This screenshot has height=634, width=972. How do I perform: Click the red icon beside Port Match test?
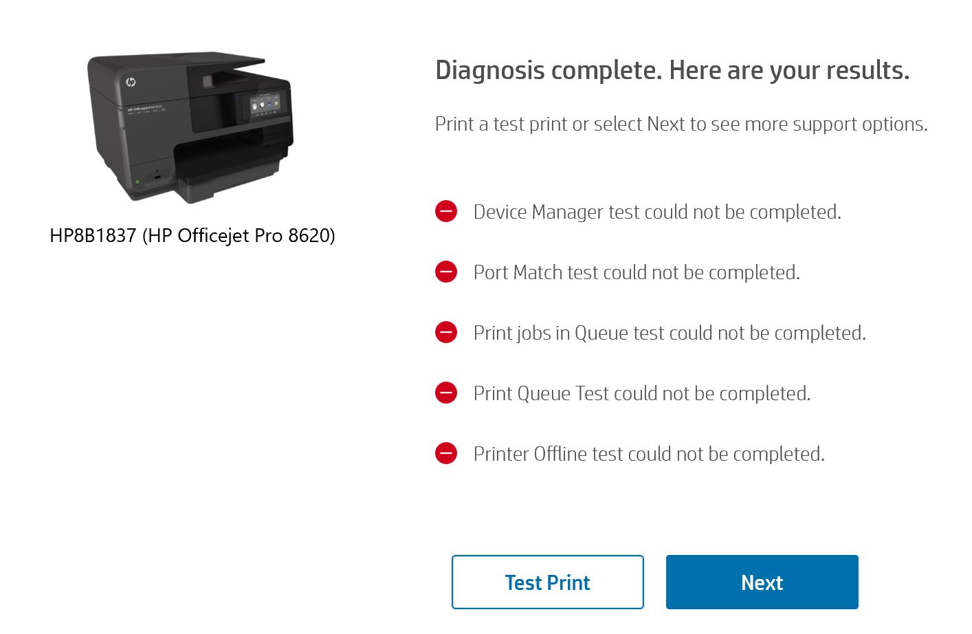446,272
